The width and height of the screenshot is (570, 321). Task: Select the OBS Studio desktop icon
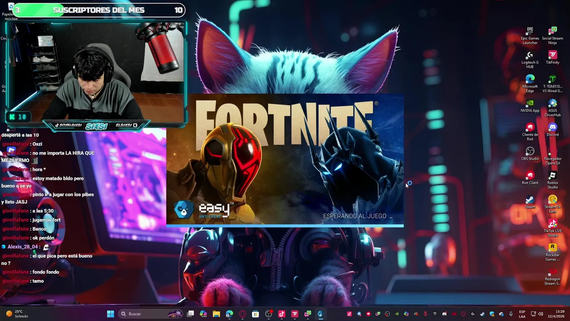coord(530,154)
